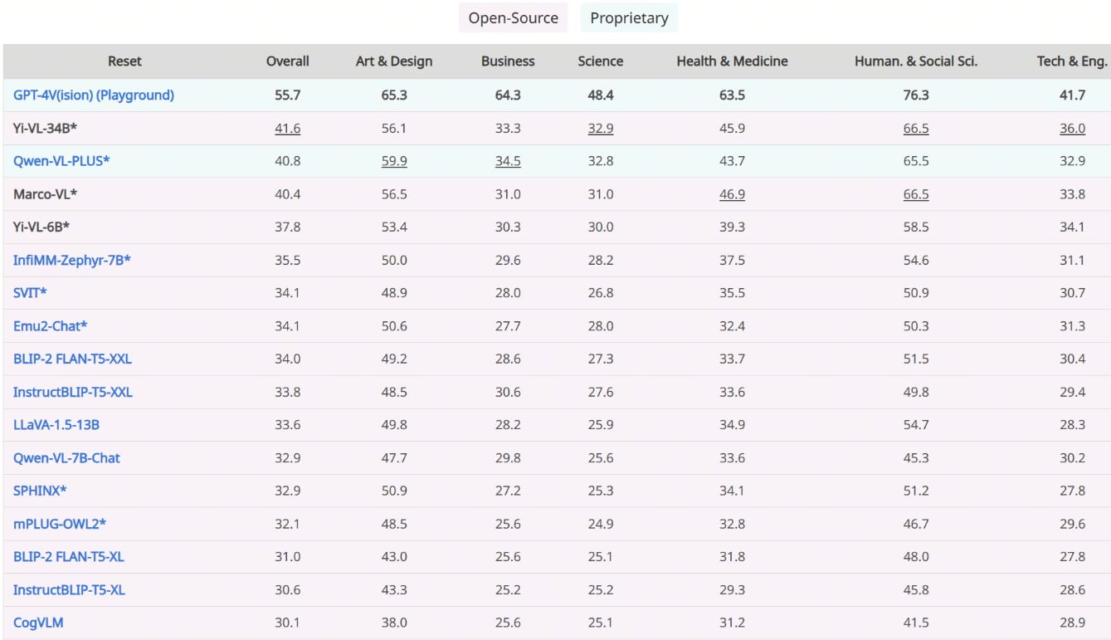This screenshot has width=1111, height=640.
Task: Sort by Tech & Eng. column header
Action: [1072, 61]
